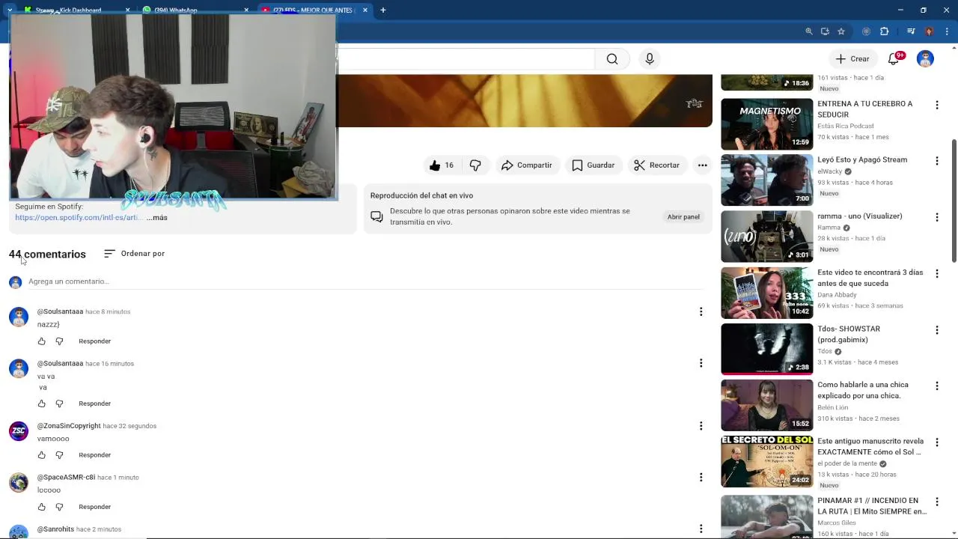
Task: Click the elWacky channel name
Action: [x=829, y=171]
